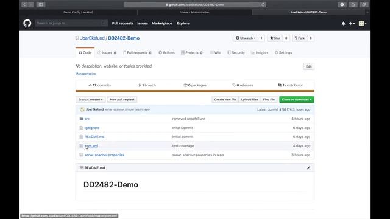Click JoarEkelund commit author avatar
The width and height of the screenshot is (390, 219).
click(82, 109)
